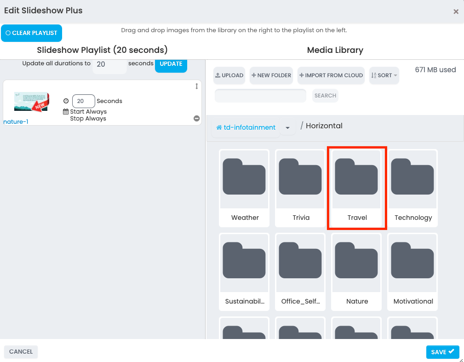Click the calendar schedule icon for nature-1

pos(66,112)
